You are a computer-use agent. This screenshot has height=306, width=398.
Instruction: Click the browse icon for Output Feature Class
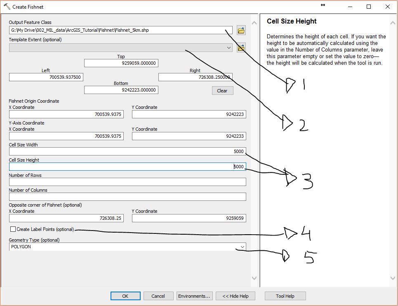(x=241, y=30)
